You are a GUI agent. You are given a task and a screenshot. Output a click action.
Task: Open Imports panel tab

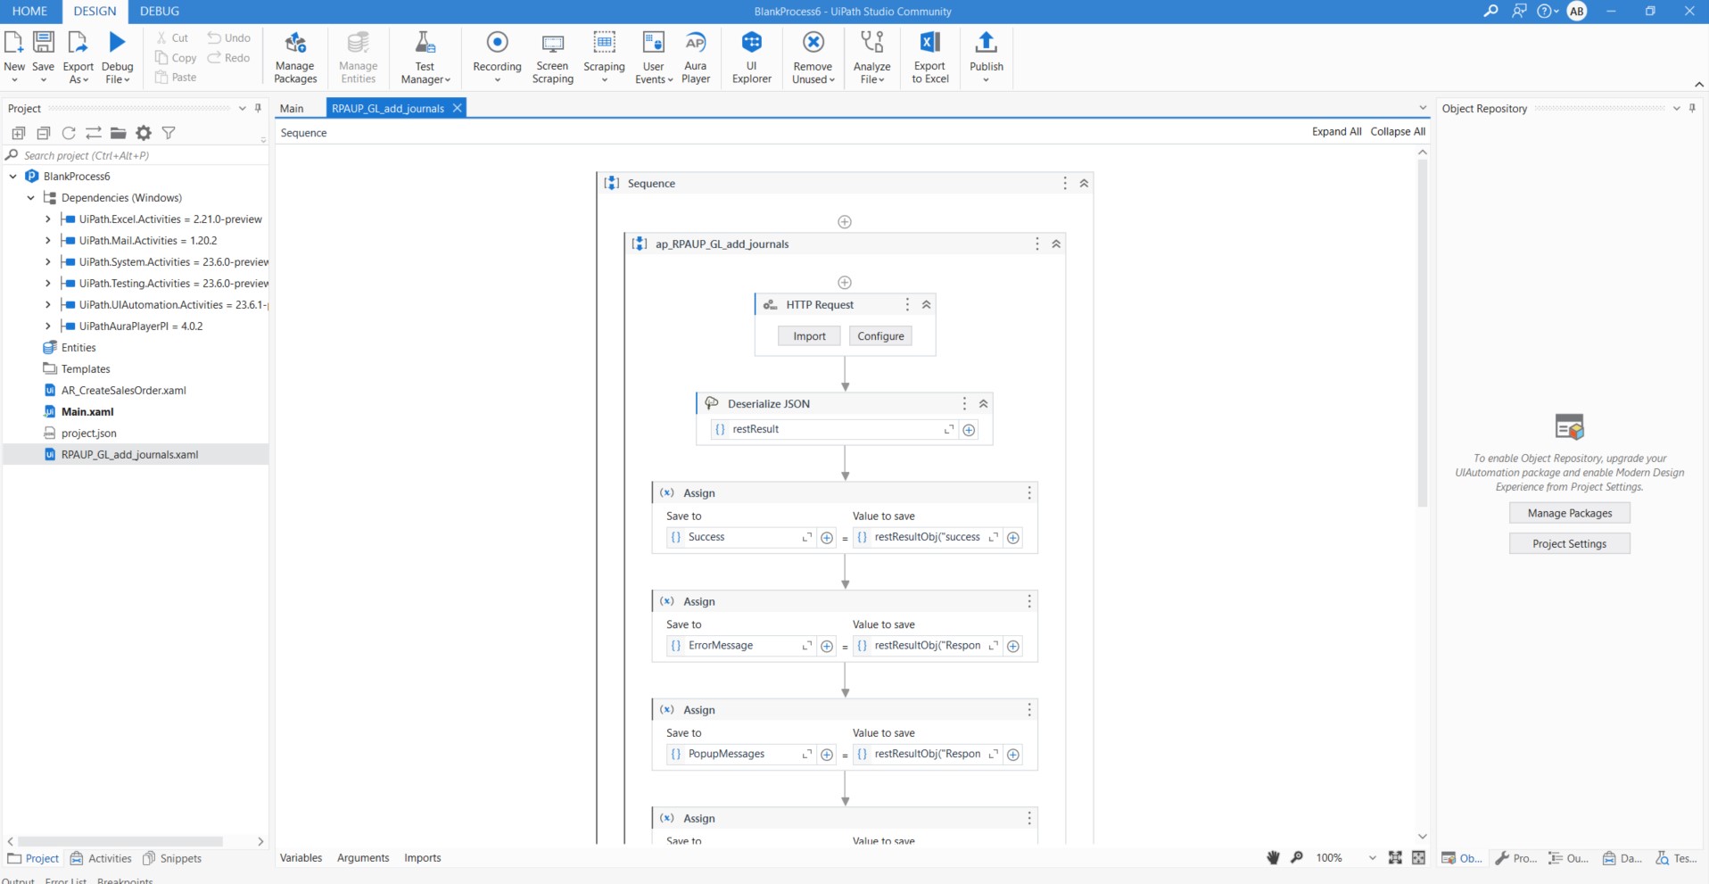point(423,858)
